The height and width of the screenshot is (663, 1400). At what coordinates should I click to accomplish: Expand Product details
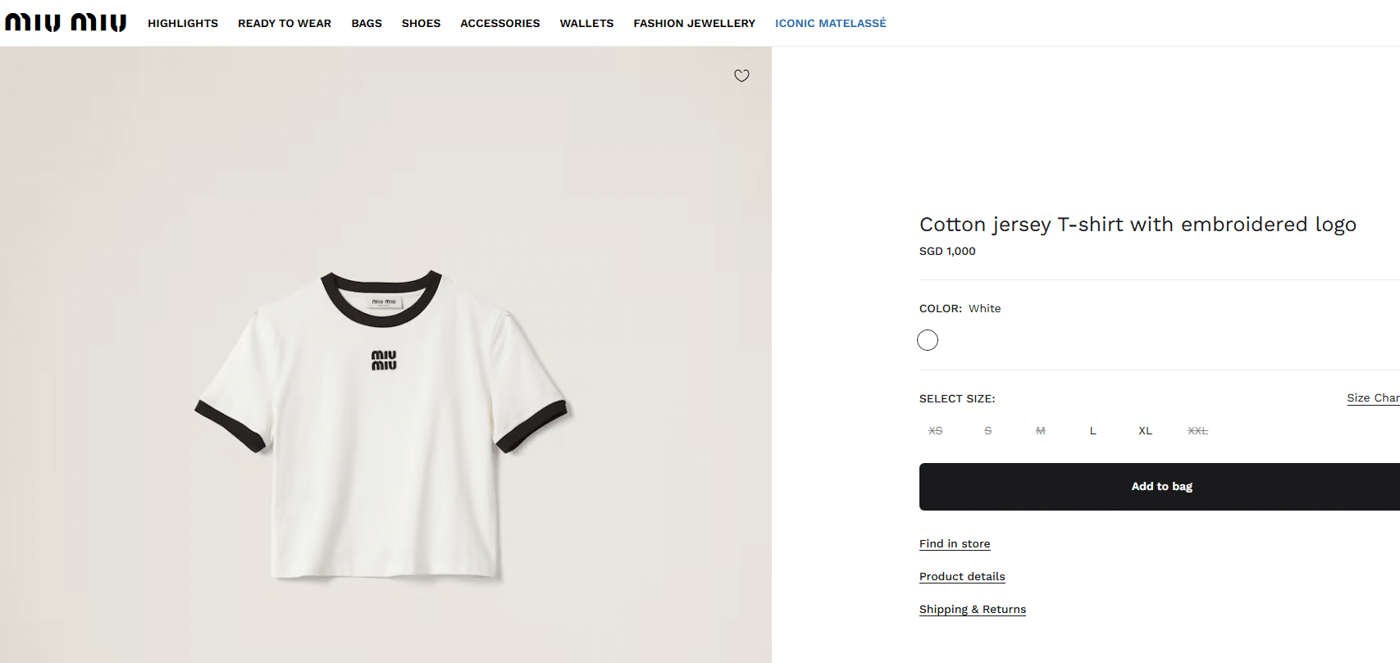click(962, 576)
